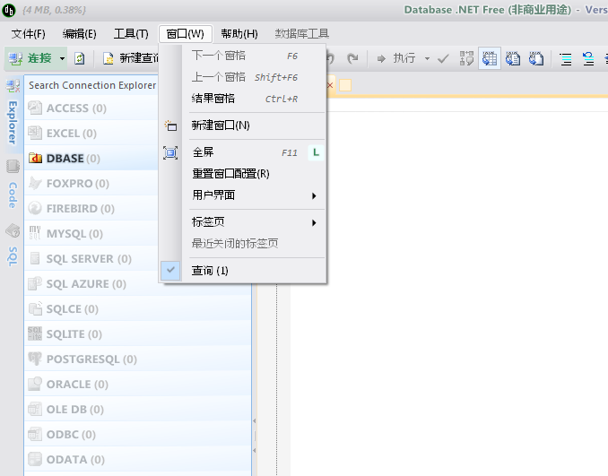
Task: Open the 帮助(H) menu
Action: tap(239, 34)
